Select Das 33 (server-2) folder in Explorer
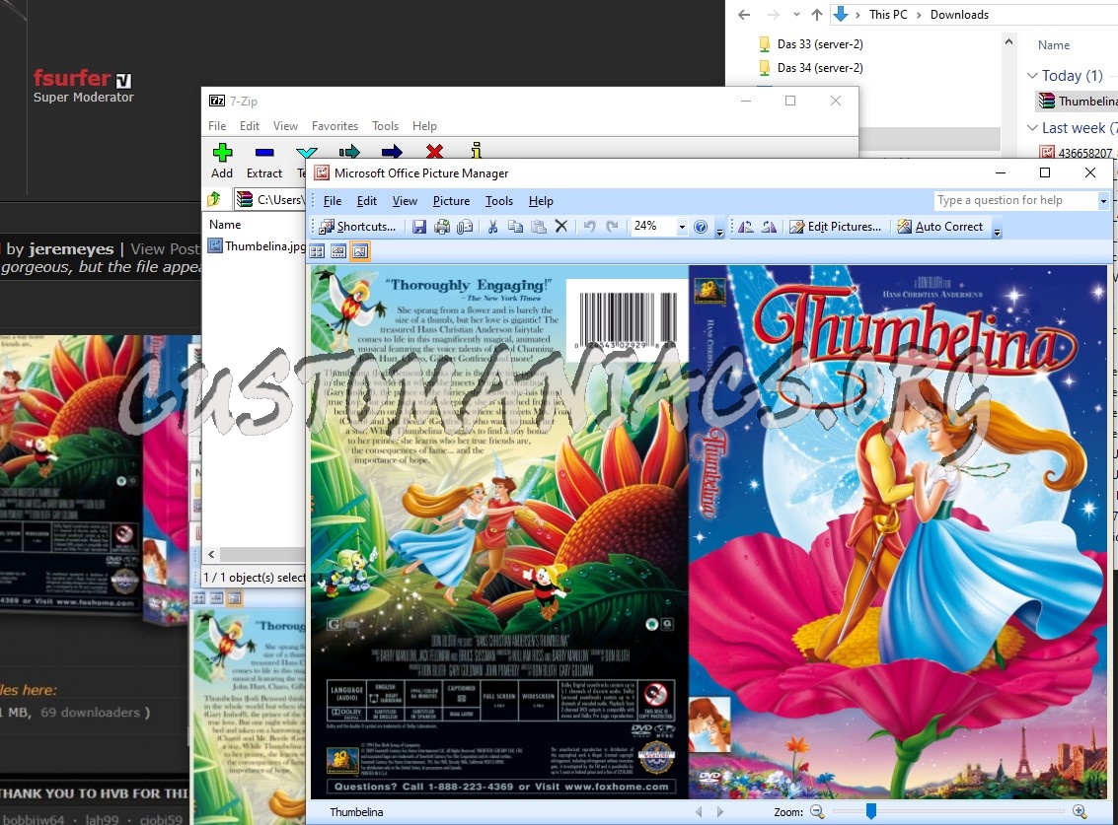This screenshot has width=1118, height=825. [811, 44]
